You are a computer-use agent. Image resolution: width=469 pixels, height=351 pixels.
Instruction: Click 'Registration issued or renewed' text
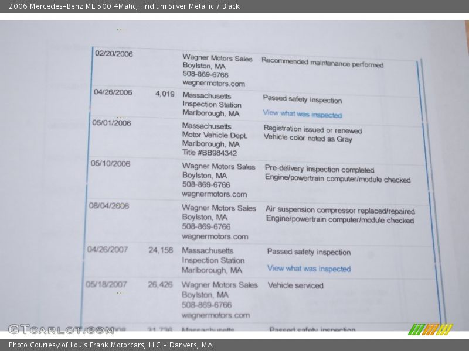(312, 129)
